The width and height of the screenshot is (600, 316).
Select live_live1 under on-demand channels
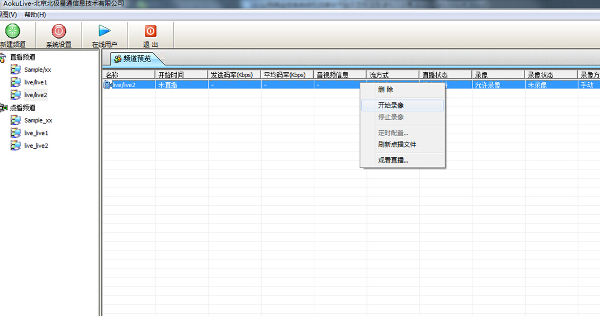[36, 133]
